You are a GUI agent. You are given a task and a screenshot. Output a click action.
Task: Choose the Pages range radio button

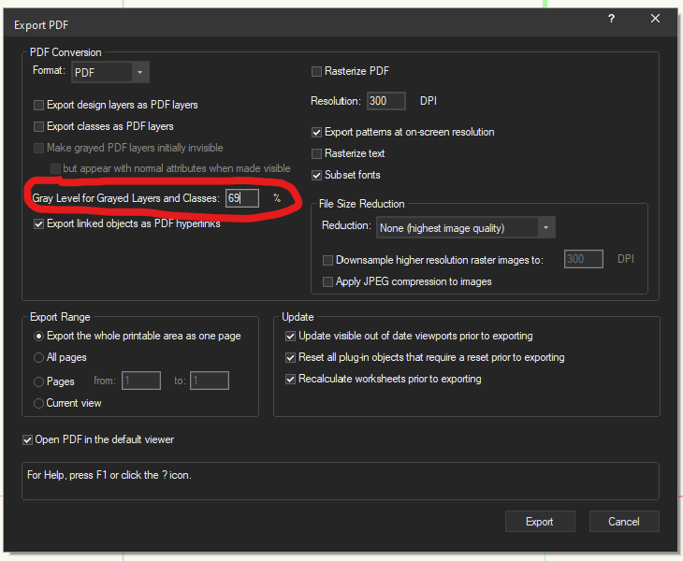coord(39,381)
